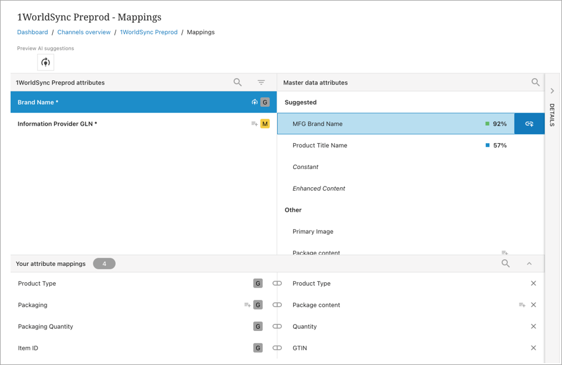Collapse Your attribute mappings section

pyautogui.click(x=529, y=264)
